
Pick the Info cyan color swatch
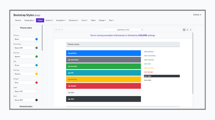point(36,65)
